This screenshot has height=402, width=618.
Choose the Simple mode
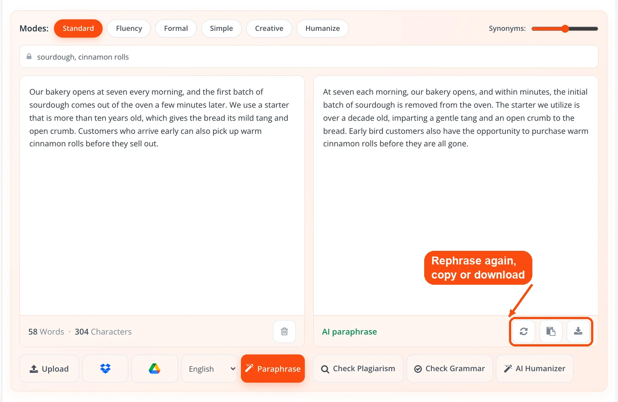pyautogui.click(x=221, y=29)
